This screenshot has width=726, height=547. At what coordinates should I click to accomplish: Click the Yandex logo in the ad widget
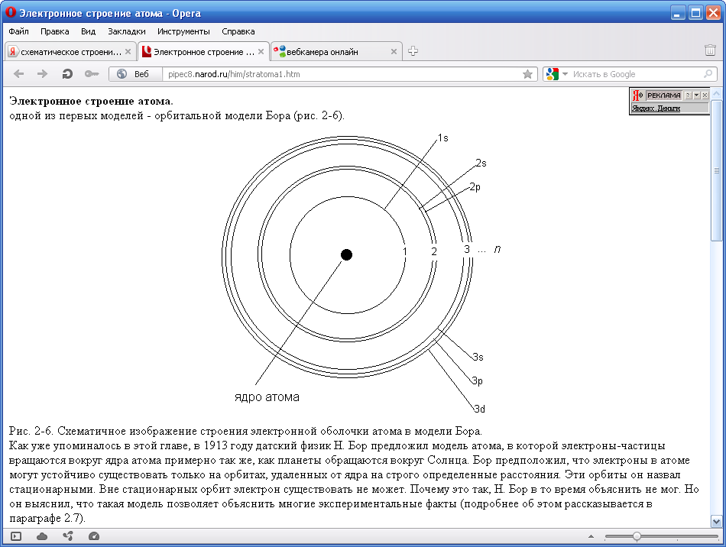[637, 95]
